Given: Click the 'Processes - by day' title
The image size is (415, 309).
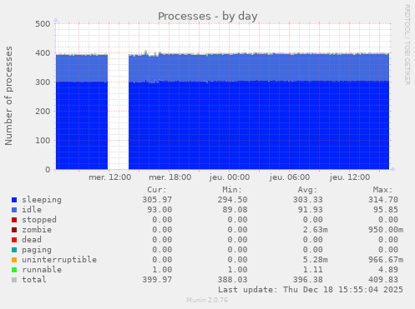Looking at the screenshot, I should tap(208, 17).
